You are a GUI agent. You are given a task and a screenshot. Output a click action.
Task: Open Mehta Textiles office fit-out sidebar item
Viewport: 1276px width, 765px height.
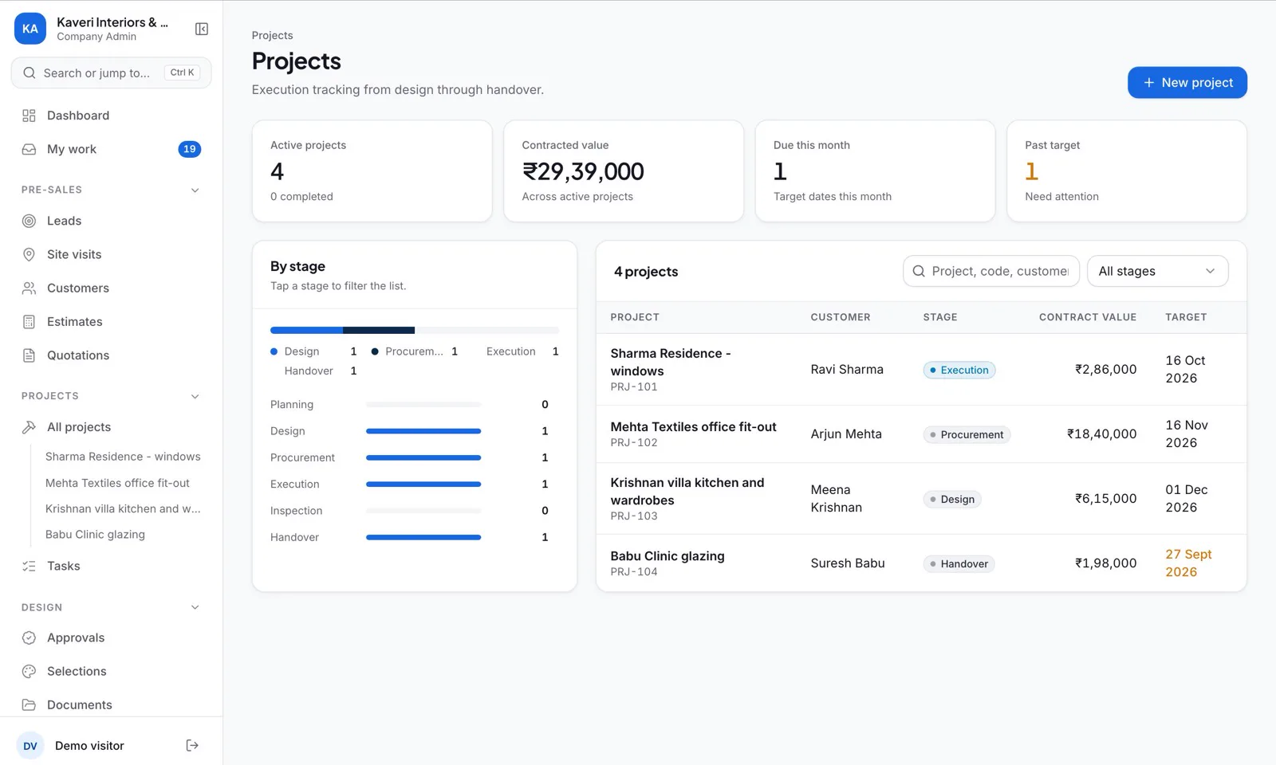click(x=117, y=483)
